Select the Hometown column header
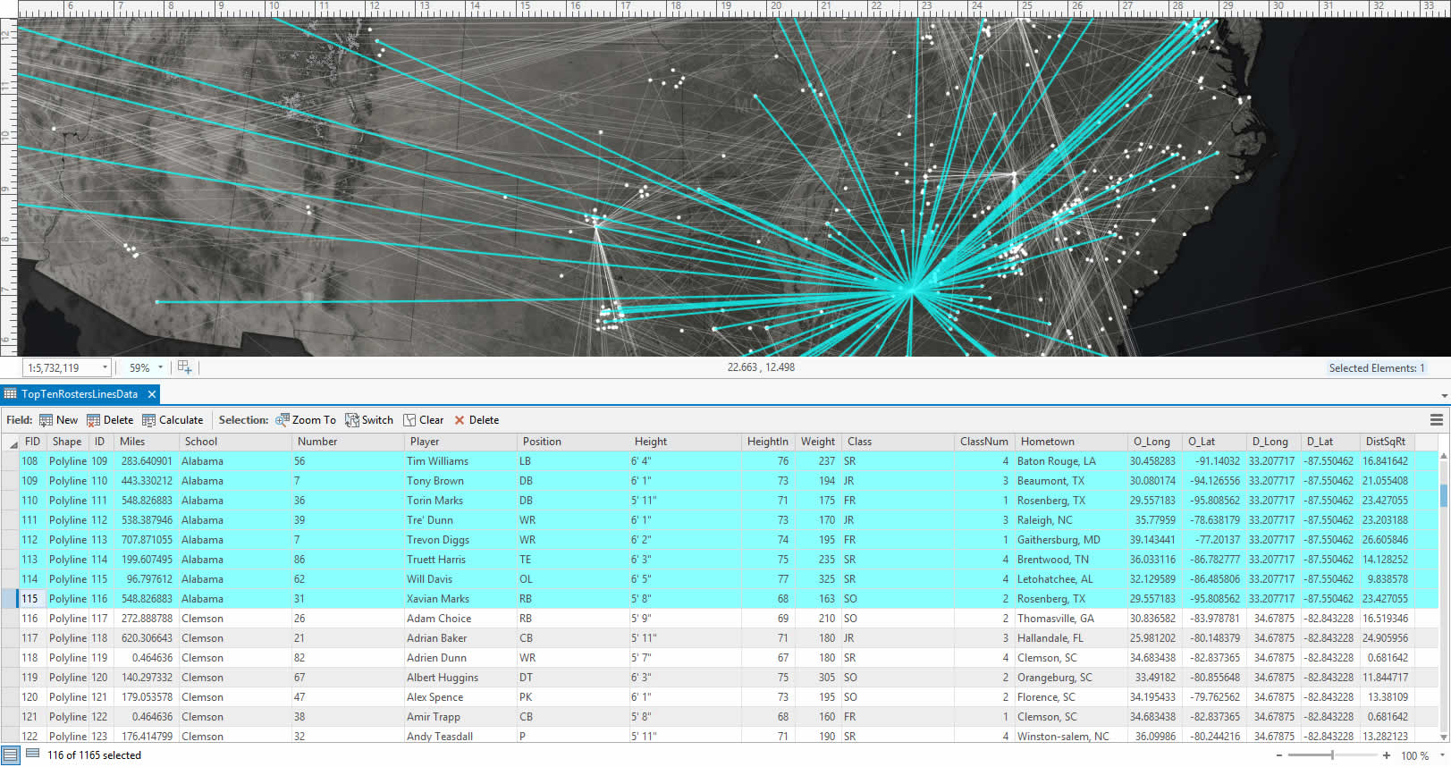Viewport: 1451px width, 767px height. (x=1071, y=442)
